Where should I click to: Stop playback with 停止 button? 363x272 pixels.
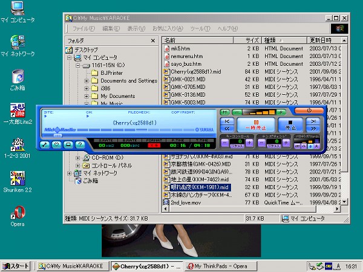(290, 125)
